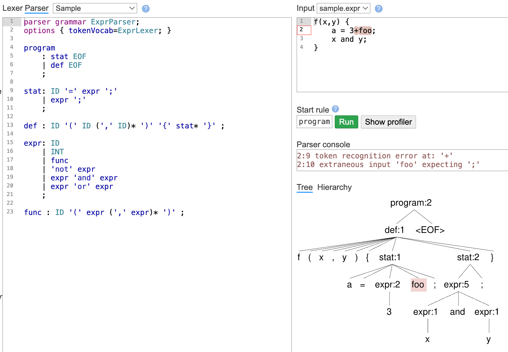
Task: Click the program:2 root tree node
Action: [411, 203]
